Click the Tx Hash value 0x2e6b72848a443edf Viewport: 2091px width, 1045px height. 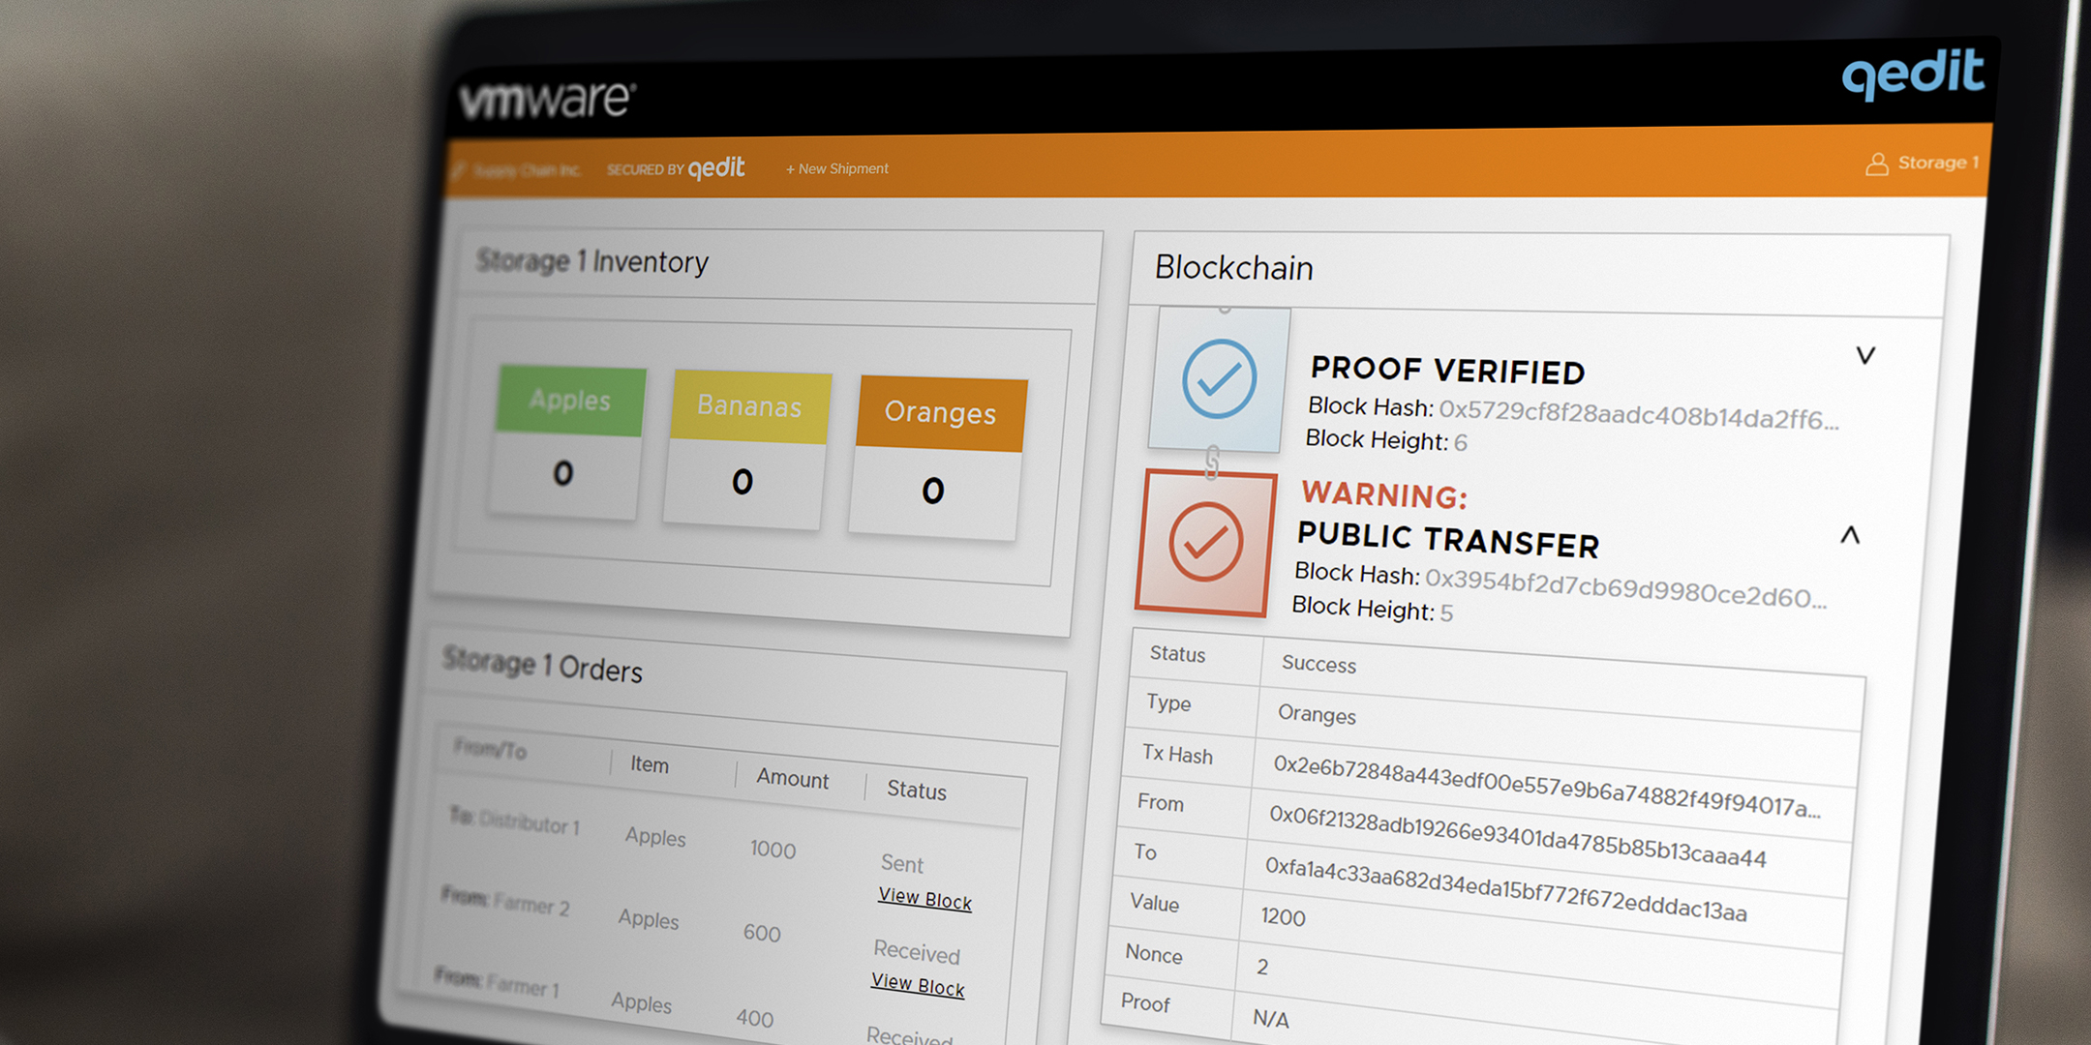click(x=1547, y=786)
